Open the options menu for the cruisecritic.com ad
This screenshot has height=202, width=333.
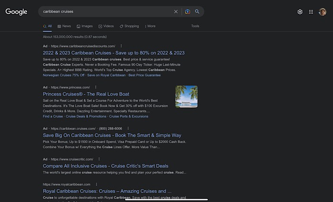99,159
